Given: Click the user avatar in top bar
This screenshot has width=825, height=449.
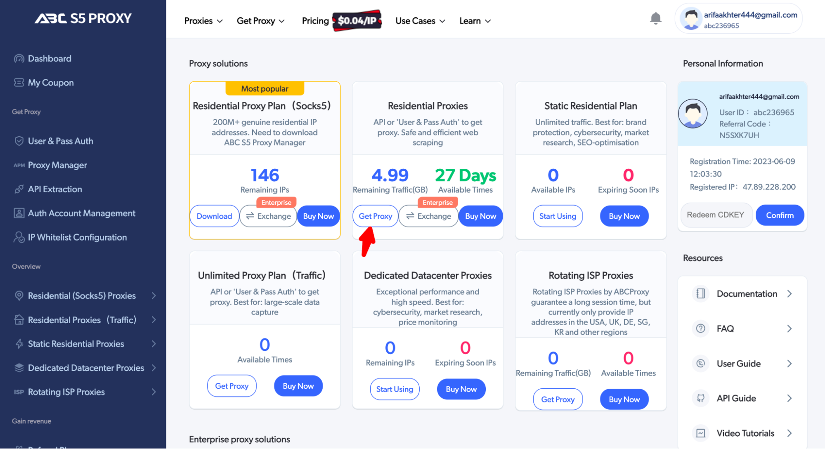Looking at the screenshot, I should pyautogui.click(x=690, y=19).
